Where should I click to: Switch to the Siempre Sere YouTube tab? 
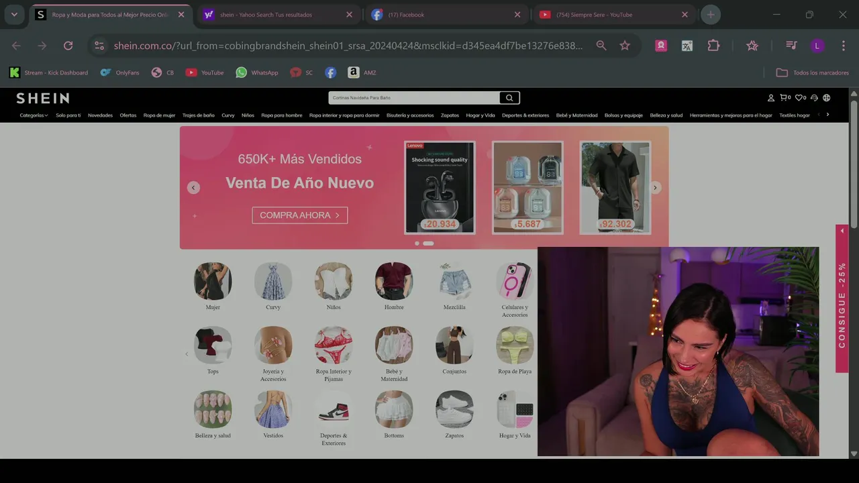tap(614, 15)
